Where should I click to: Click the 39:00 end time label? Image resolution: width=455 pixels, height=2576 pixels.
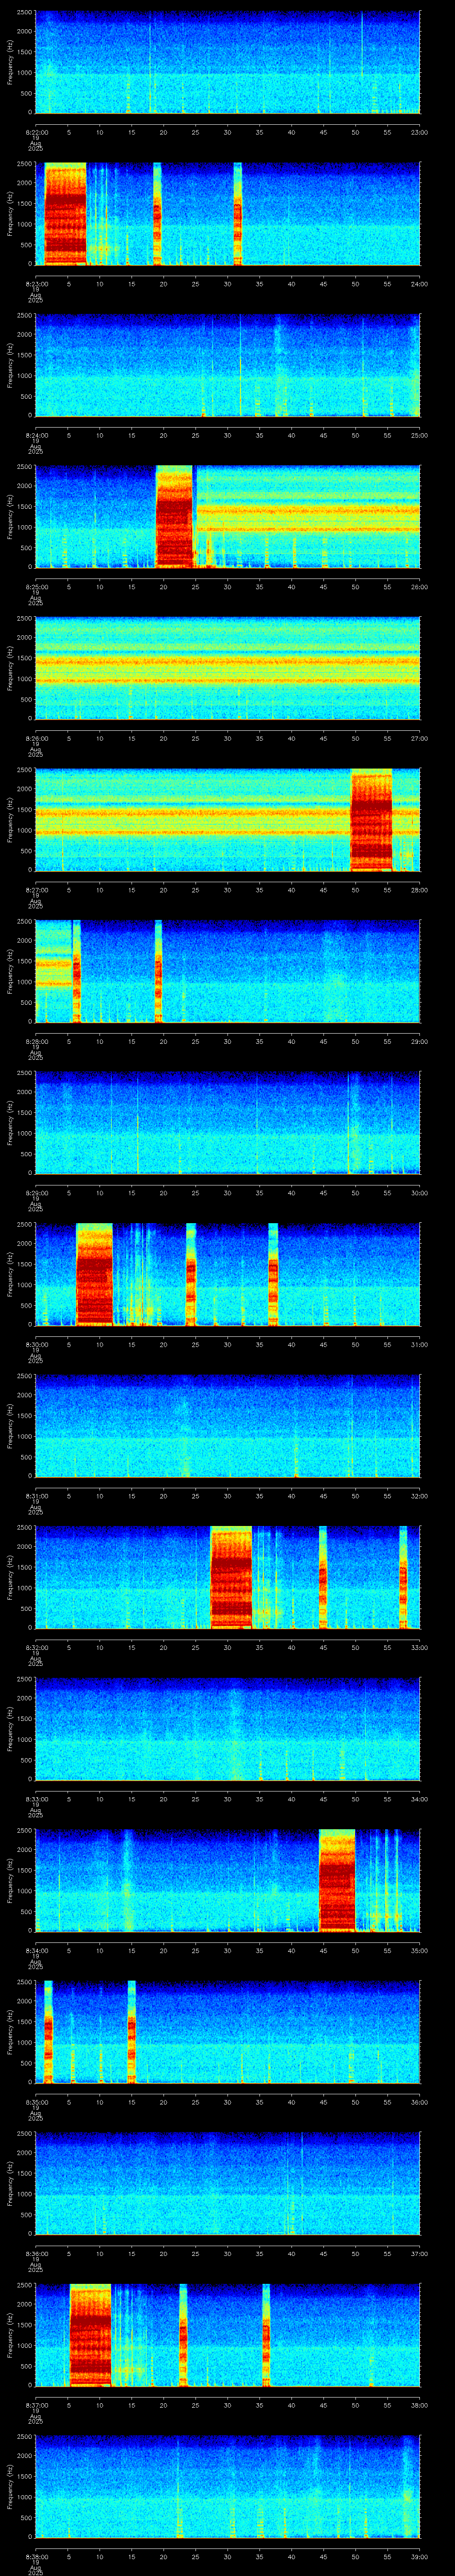coord(419,2556)
